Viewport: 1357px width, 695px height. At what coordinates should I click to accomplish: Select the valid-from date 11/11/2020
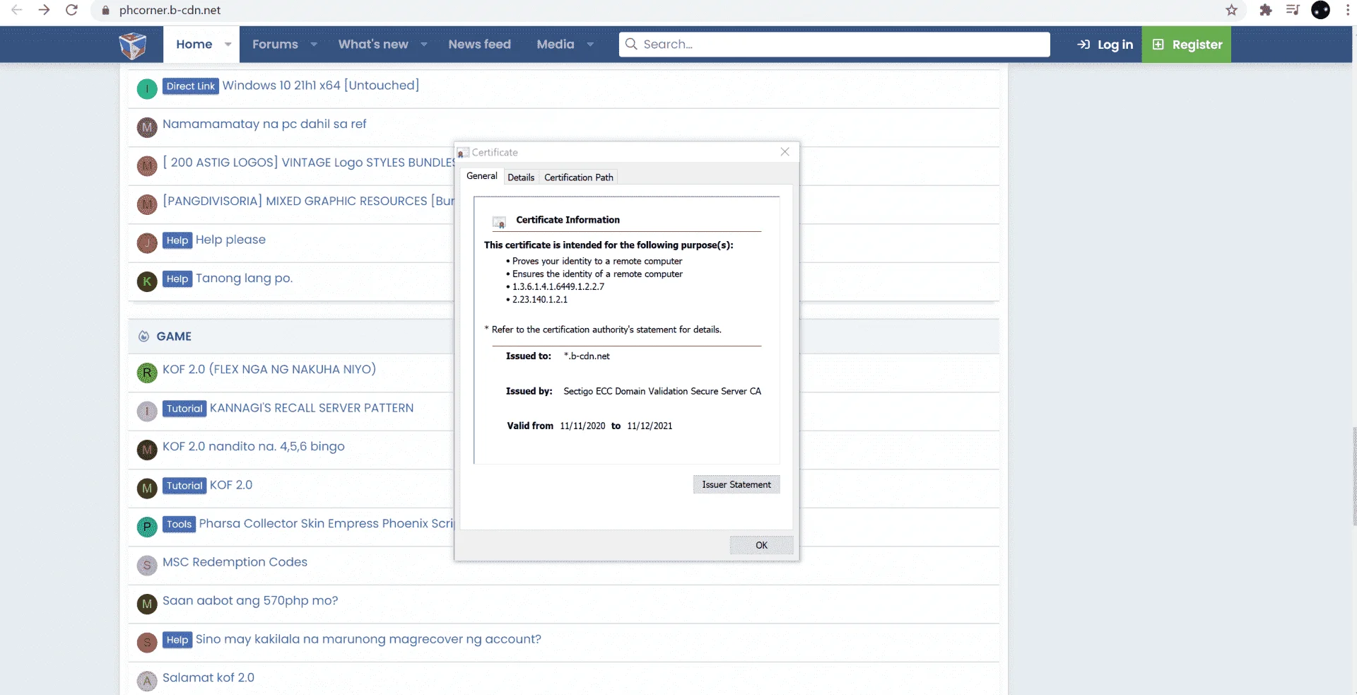coord(582,426)
